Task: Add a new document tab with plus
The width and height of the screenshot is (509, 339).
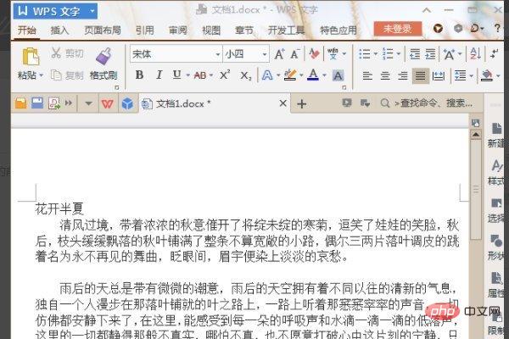Action: click(x=301, y=103)
